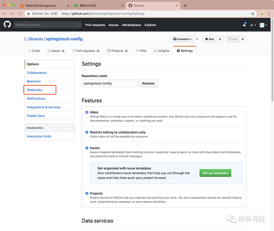Click the page vertical scrollbar
Screen dimensions: 274x231
[x=272, y=60]
